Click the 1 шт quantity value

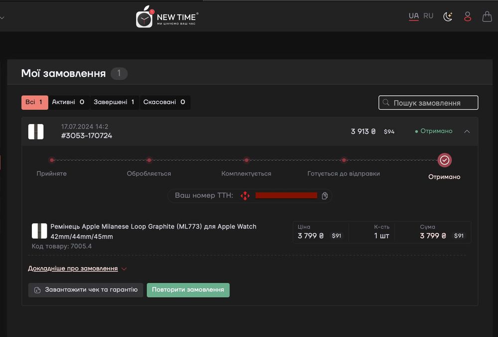tap(381, 236)
